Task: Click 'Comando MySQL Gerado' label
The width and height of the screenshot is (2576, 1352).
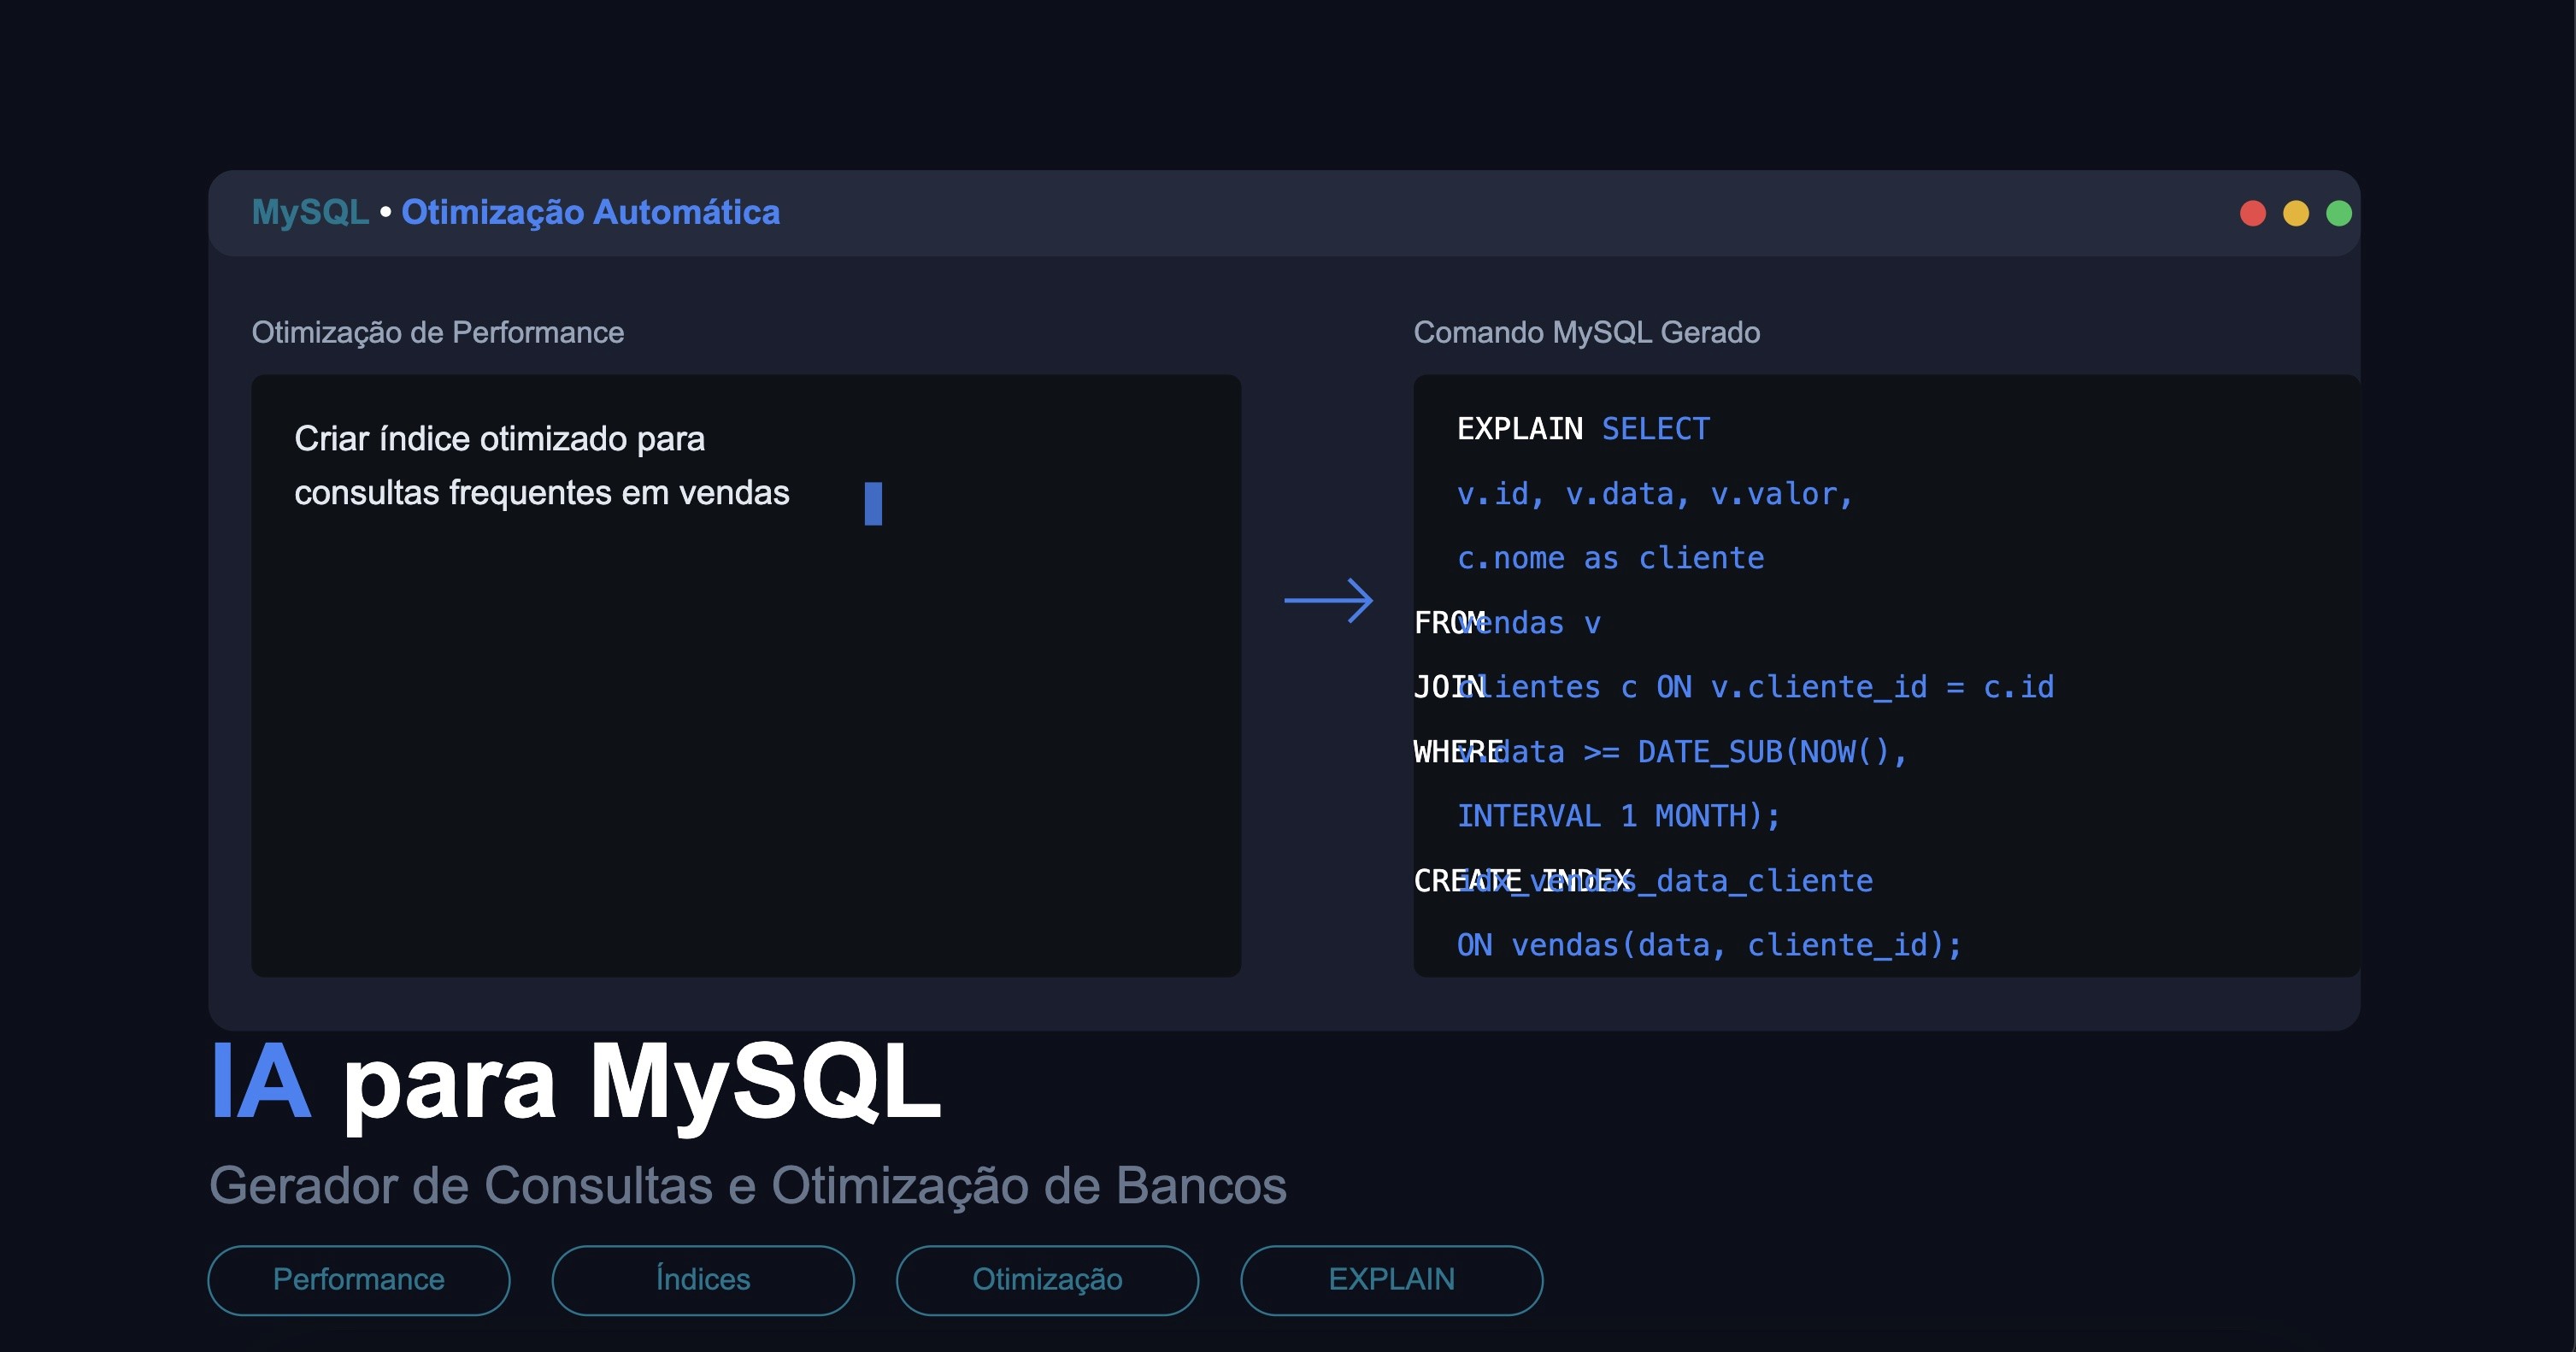Action: click(1586, 332)
